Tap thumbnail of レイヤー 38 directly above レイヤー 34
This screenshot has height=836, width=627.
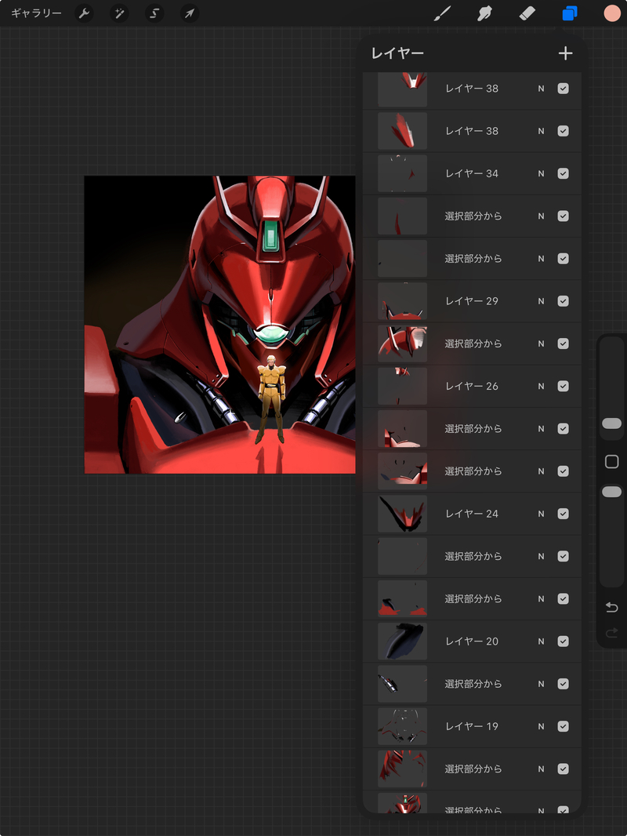402,131
